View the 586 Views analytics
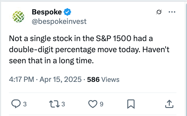This screenshot has height=116, width=187. click(x=103, y=79)
